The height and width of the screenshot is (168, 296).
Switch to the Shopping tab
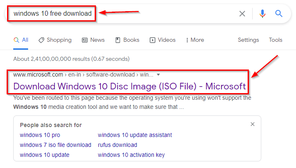click(x=55, y=40)
